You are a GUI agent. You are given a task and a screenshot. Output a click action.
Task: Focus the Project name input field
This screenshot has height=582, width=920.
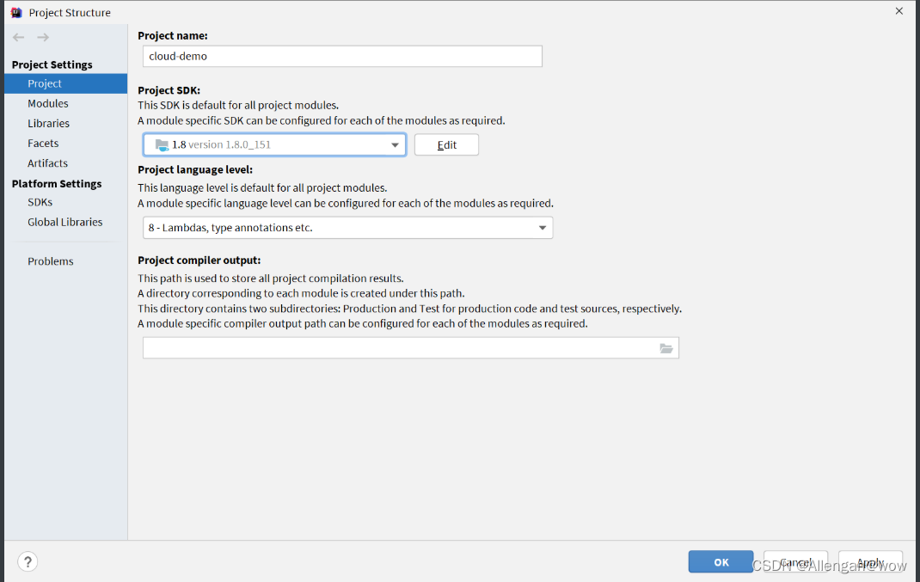(x=343, y=57)
